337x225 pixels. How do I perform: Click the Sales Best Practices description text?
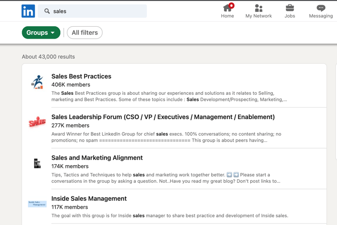coord(169,96)
